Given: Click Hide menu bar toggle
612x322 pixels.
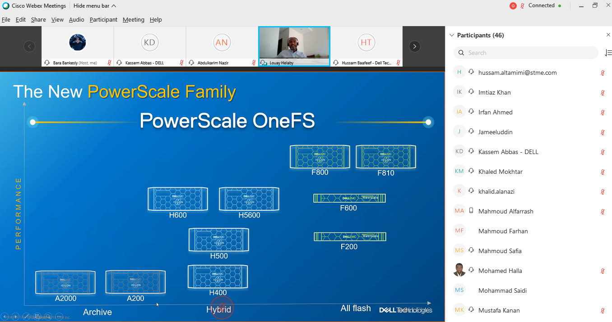Looking at the screenshot, I should coord(94,6).
